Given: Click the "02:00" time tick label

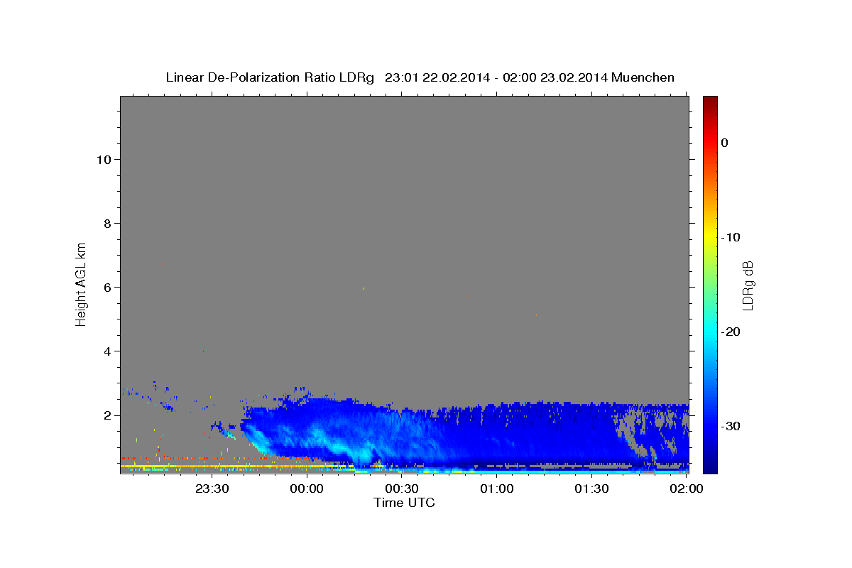Looking at the screenshot, I should tap(686, 488).
